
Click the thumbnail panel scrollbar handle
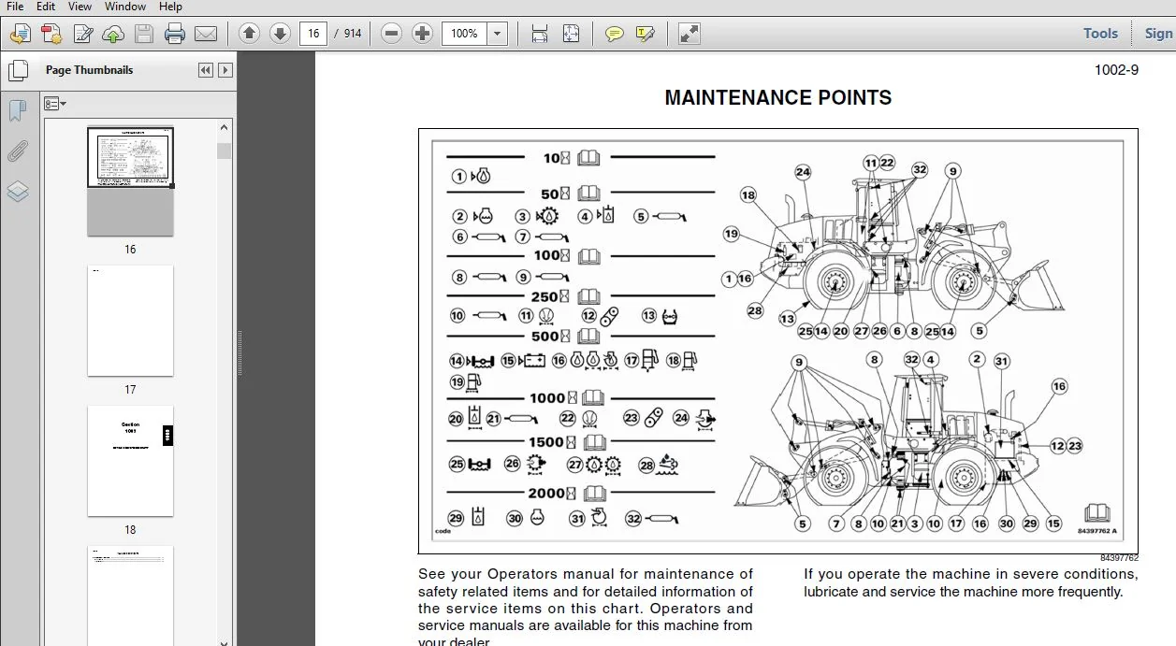pos(224,151)
